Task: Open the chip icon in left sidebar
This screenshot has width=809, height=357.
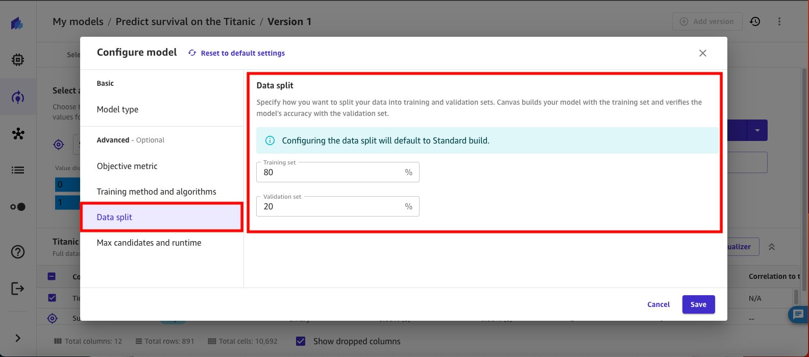Action: (18, 60)
